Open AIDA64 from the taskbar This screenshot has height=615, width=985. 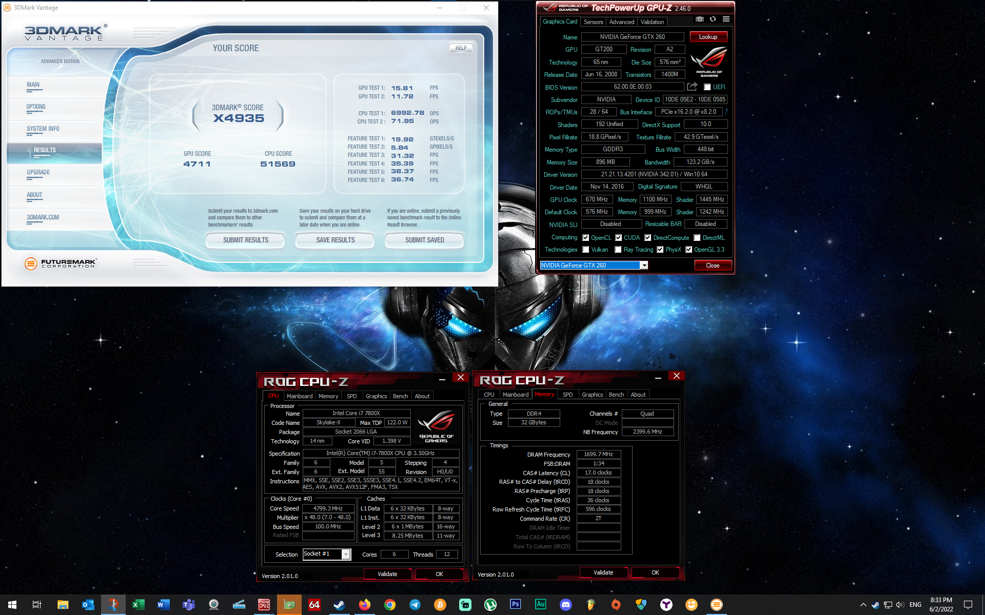314,605
